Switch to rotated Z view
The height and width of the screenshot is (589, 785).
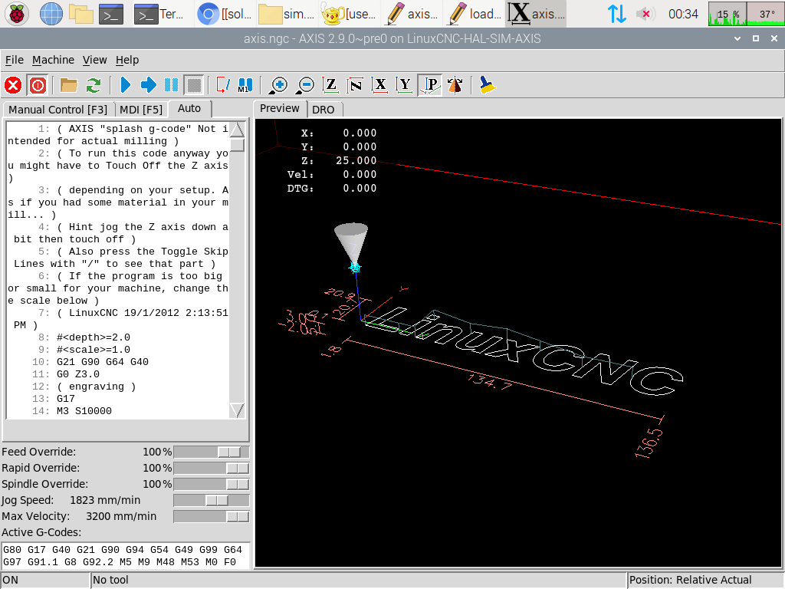pos(355,85)
